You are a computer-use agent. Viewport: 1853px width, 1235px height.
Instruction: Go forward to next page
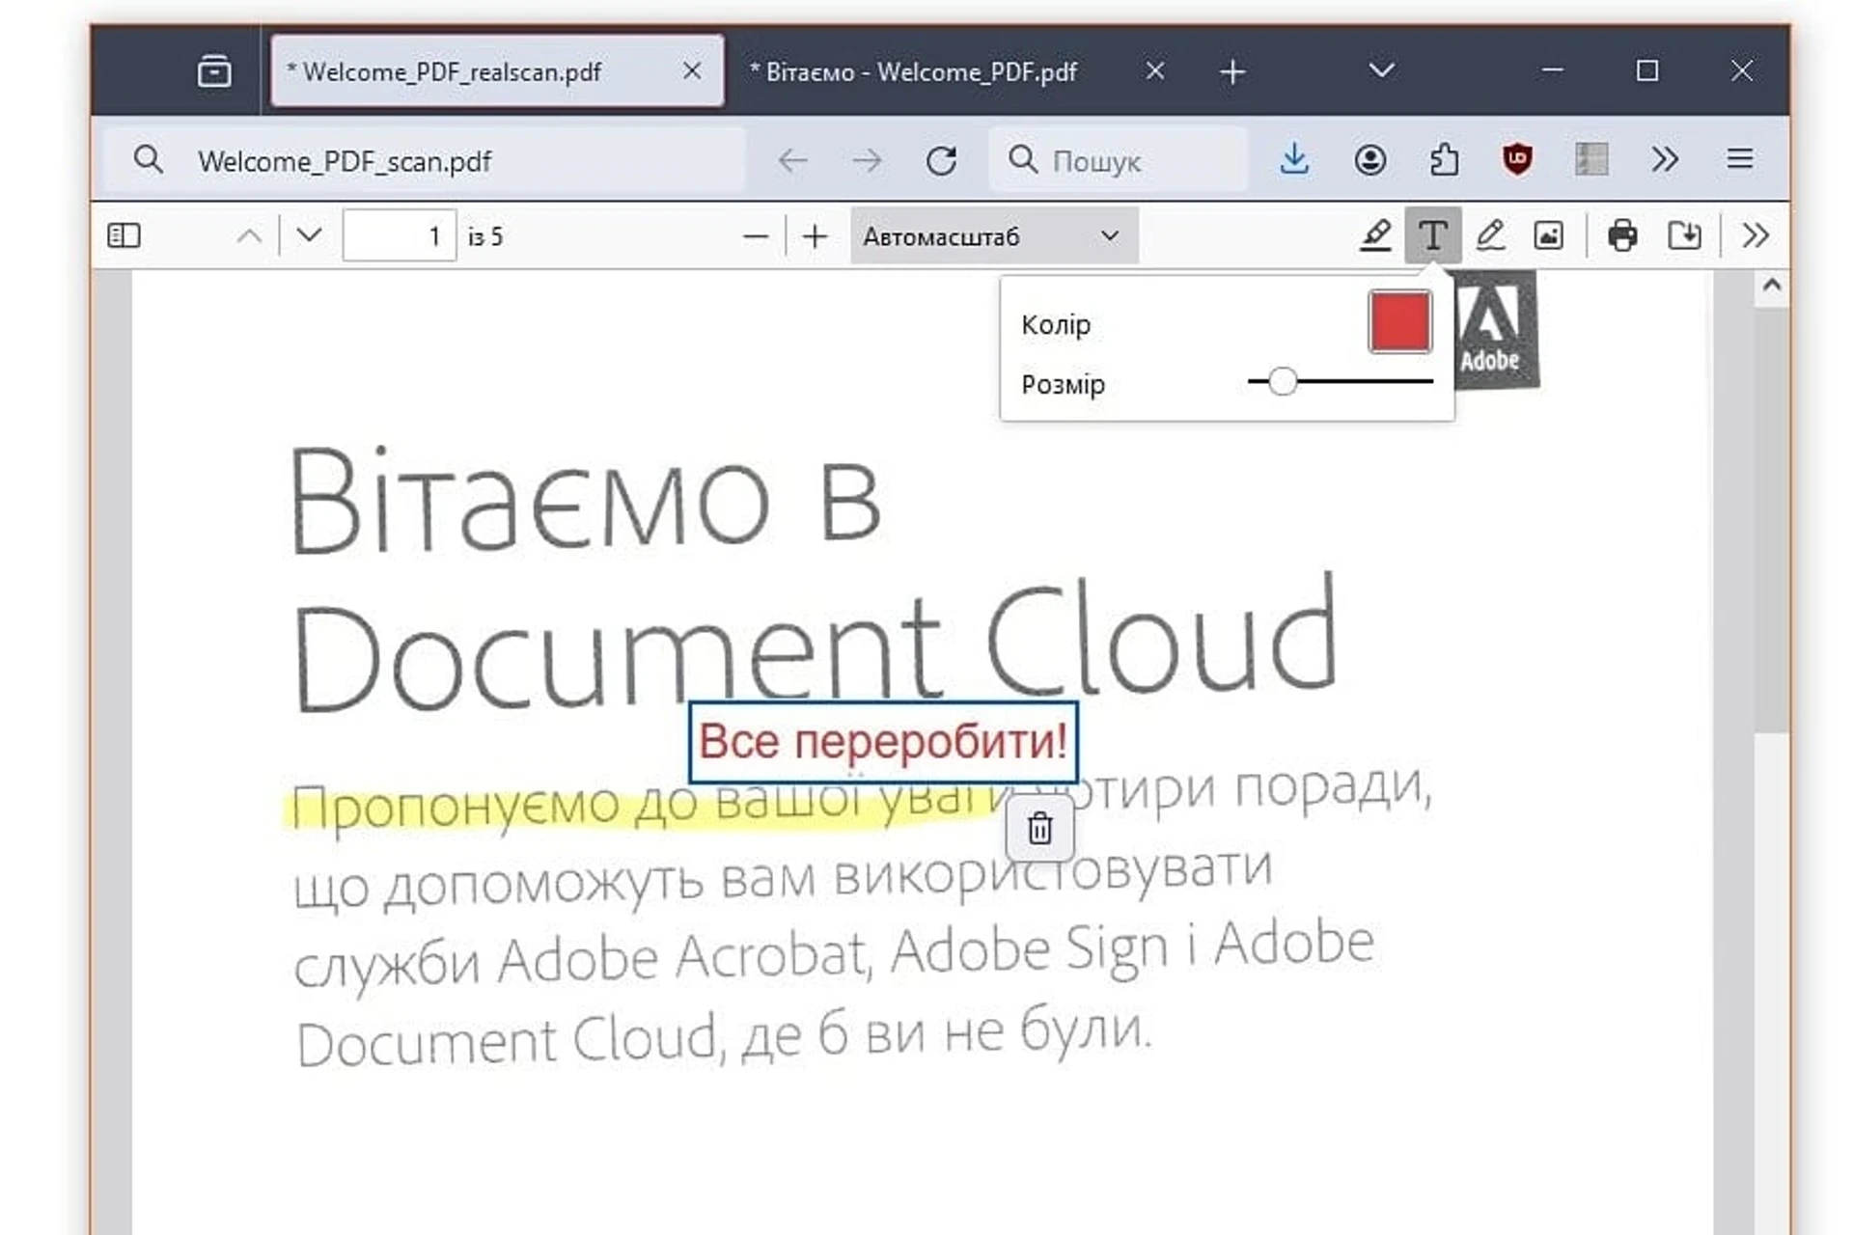(x=867, y=160)
